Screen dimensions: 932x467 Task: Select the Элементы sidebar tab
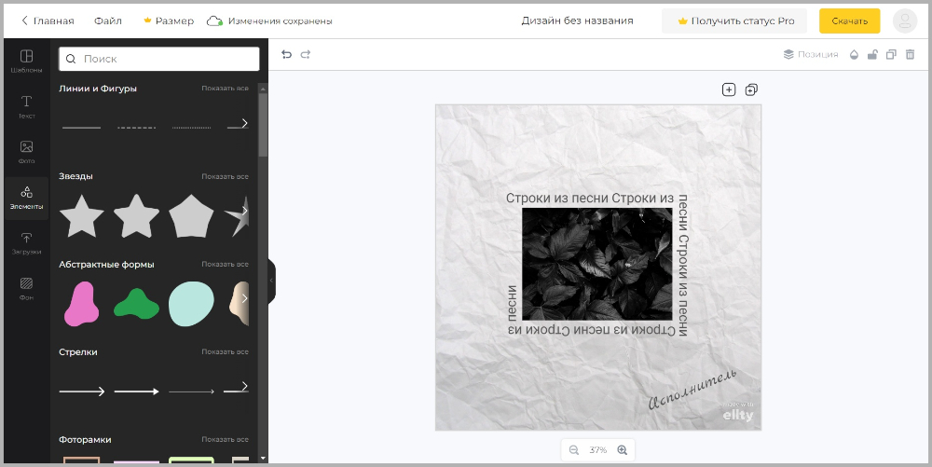click(26, 198)
